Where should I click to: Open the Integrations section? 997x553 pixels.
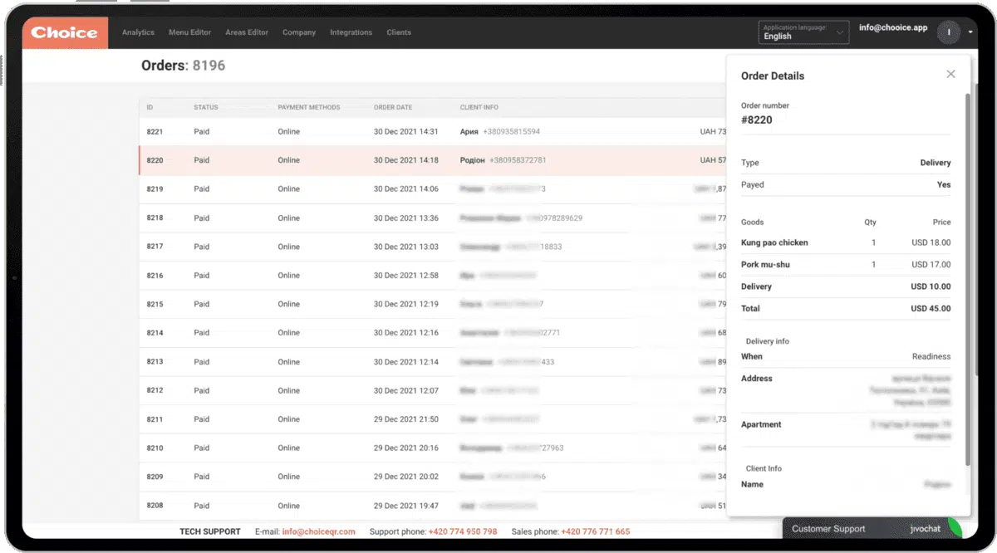[x=351, y=32]
